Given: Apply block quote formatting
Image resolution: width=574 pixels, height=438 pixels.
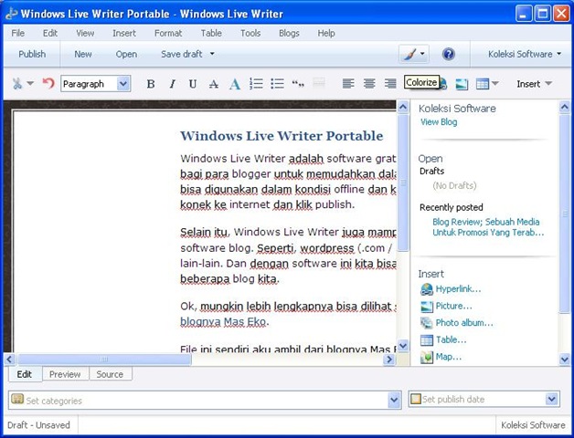Looking at the screenshot, I should 298,84.
